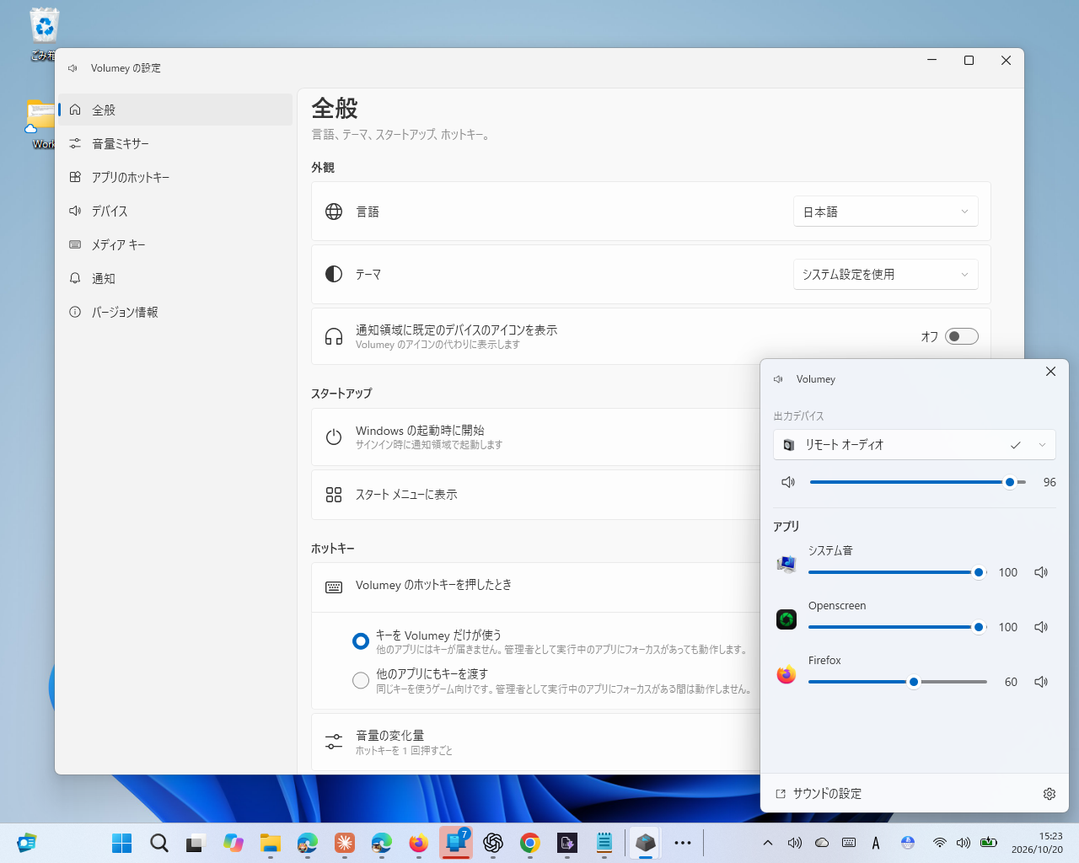This screenshot has width=1079, height=863.
Task: Maximize the Volumey の設定 window
Action: click(969, 61)
